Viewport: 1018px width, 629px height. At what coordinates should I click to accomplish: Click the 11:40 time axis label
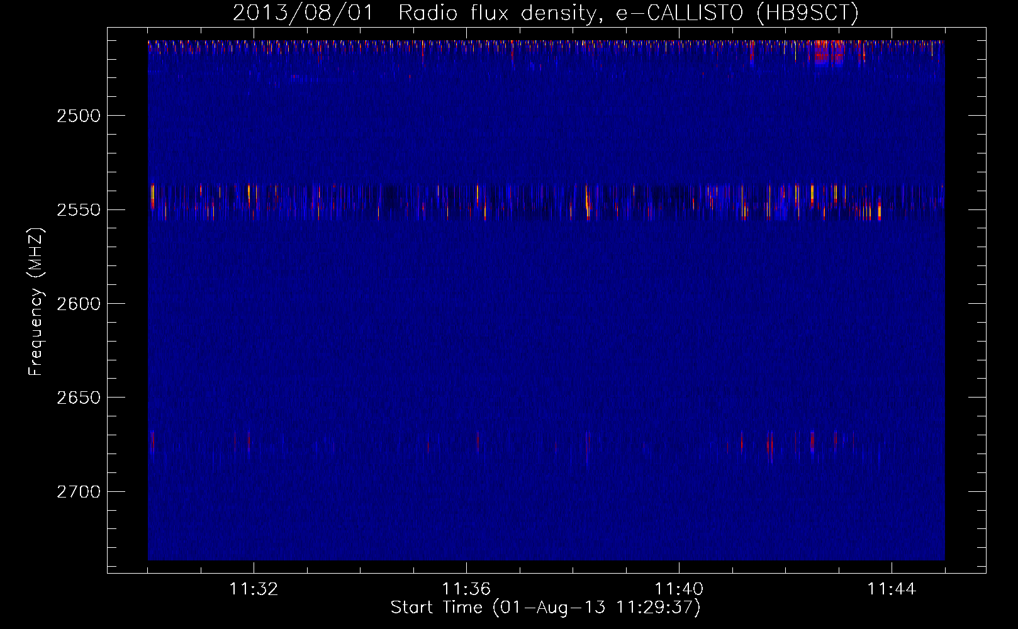679,589
